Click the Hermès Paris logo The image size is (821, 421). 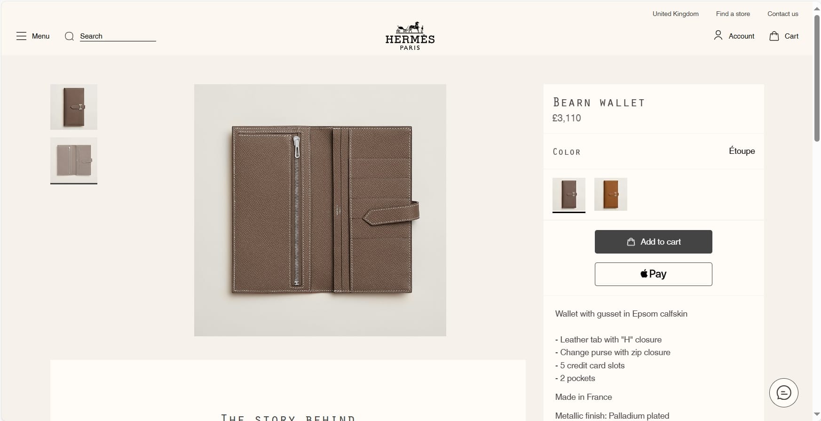tap(410, 36)
